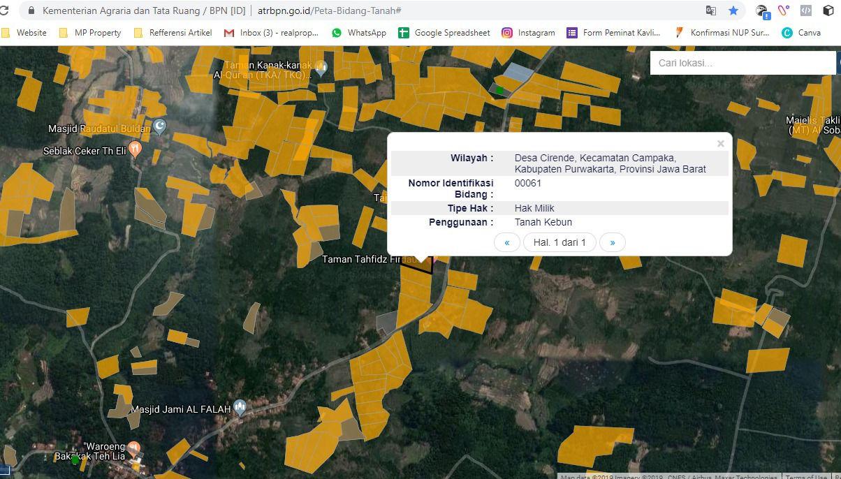Open the Canva bookmark

[x=801, y=33]
